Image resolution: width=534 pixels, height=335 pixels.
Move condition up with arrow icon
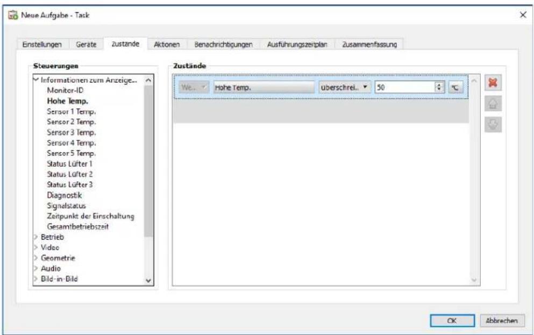point(493,103)
